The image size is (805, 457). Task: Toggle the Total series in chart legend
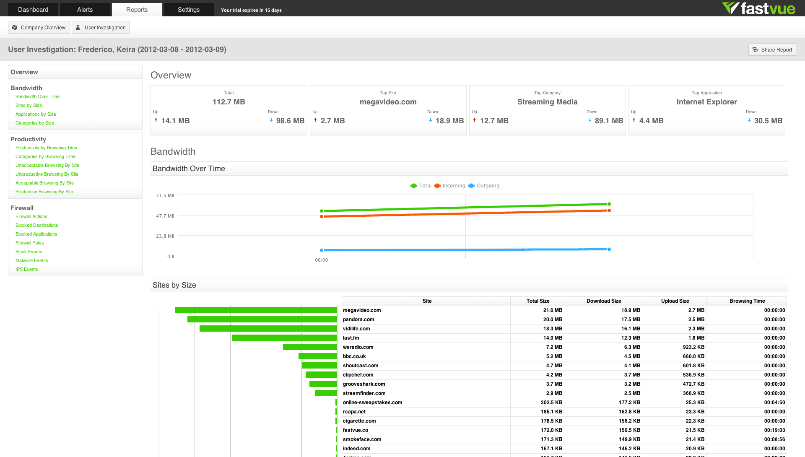click(x=421, y=186)
